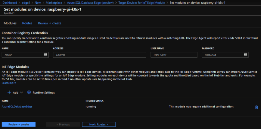Viewport: 261px width, 129px height.
Task: Open the Learn more link
Action: pyautogui.click(x=9, y=83)
